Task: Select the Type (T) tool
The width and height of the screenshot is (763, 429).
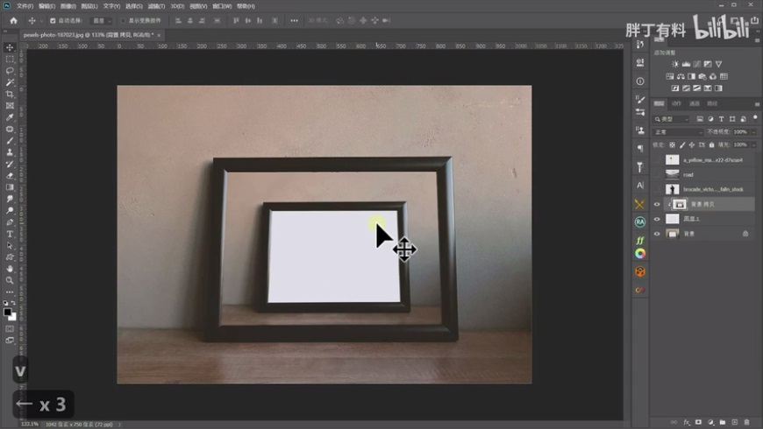Action: 10,234
